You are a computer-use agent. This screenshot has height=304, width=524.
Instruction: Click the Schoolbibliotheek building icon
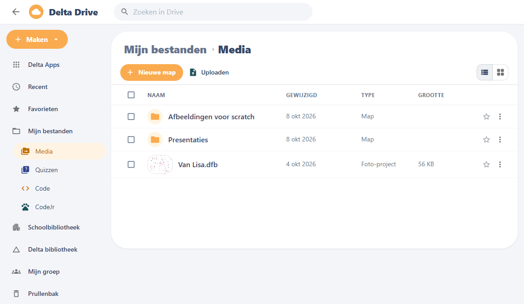(16, 228)
